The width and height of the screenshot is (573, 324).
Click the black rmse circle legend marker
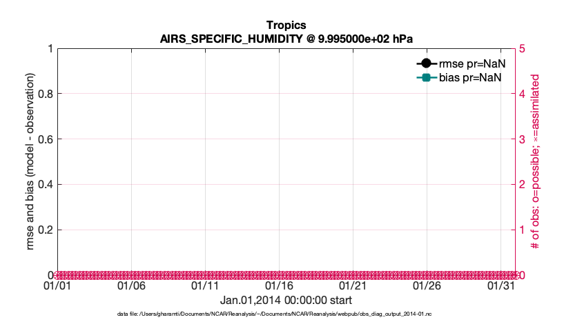coord(427,63)
